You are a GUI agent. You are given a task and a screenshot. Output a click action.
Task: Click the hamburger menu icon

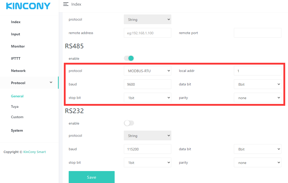[66, 4]
